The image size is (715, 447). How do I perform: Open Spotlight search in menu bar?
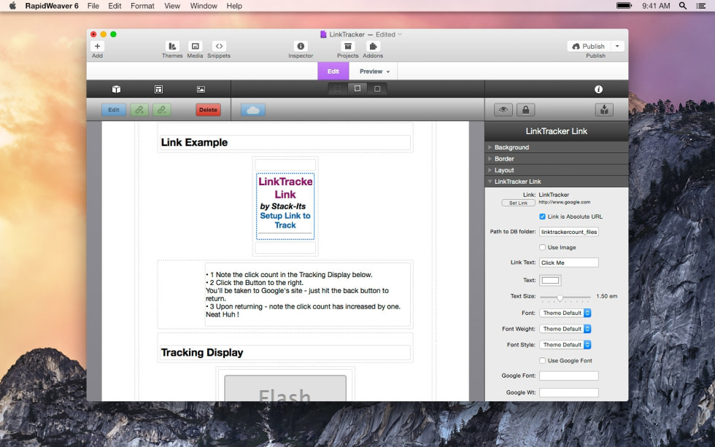coord(683,6)
